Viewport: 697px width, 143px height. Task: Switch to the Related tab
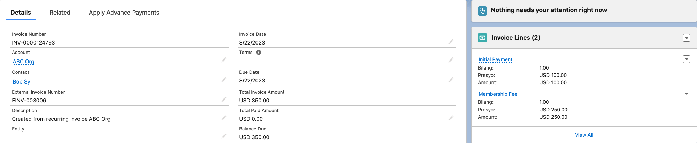60,13
